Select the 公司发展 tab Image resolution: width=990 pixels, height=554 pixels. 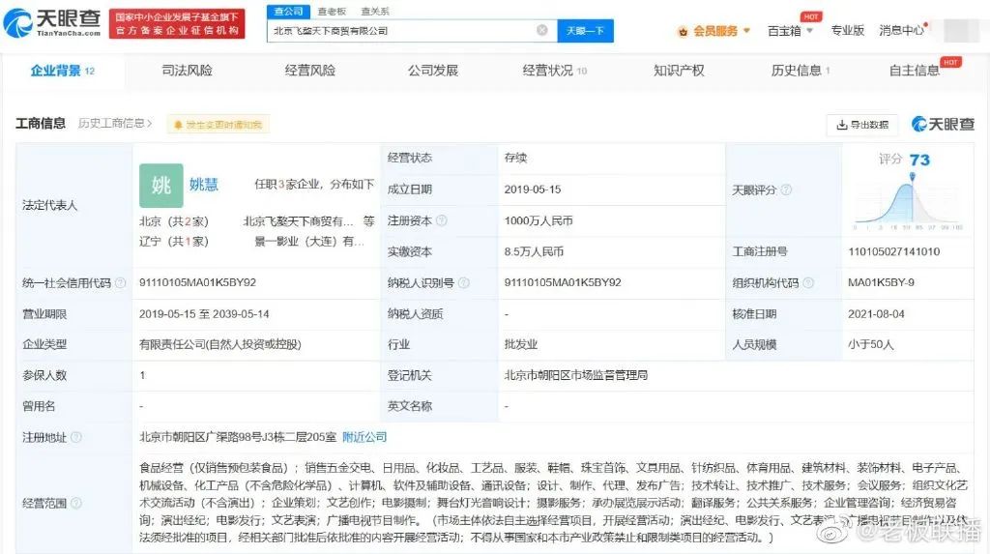click(x=433, y=71)
